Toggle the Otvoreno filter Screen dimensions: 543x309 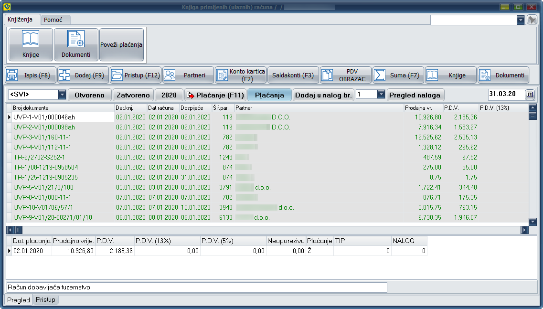[89, 95]
